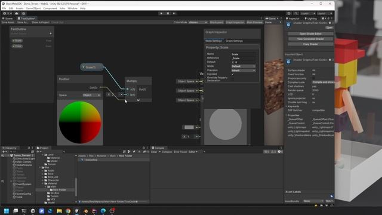The image size is (382, 215).
Task: Toggle the Preprocess only checkbox in Inspector
Action: 313,78
